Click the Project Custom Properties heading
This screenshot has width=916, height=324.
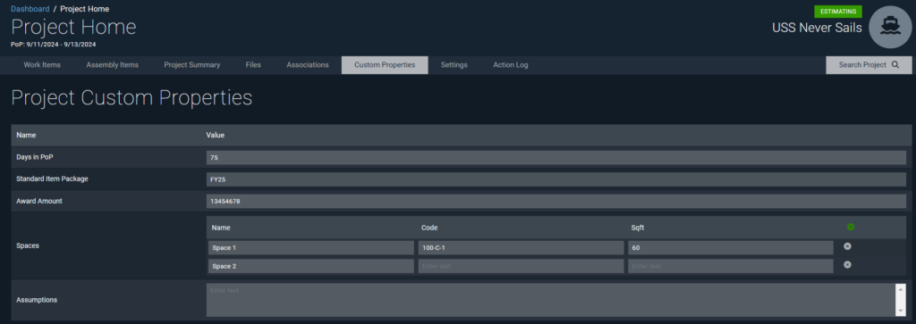131,98
